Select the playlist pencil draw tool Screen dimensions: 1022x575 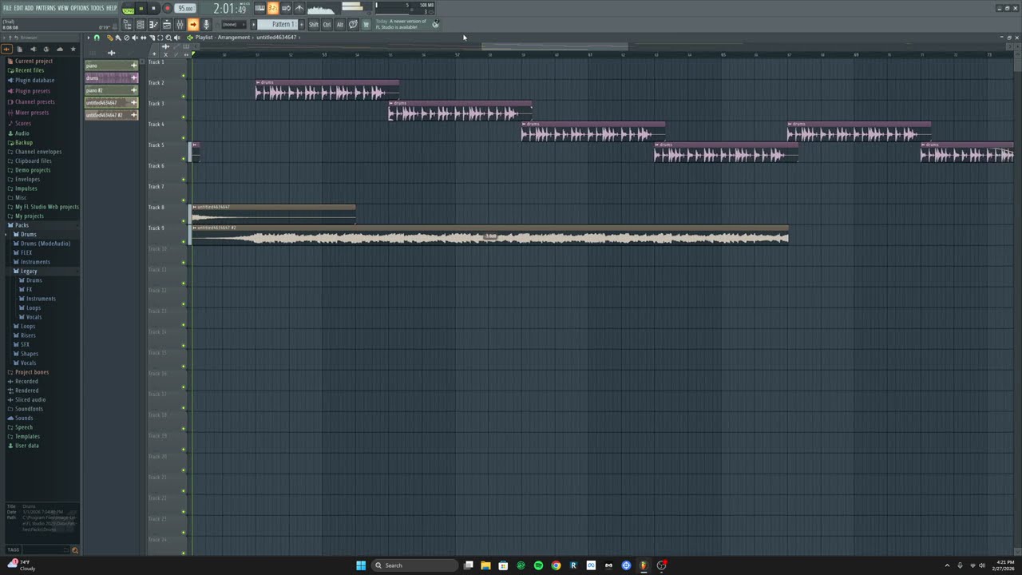pos(109,38)
